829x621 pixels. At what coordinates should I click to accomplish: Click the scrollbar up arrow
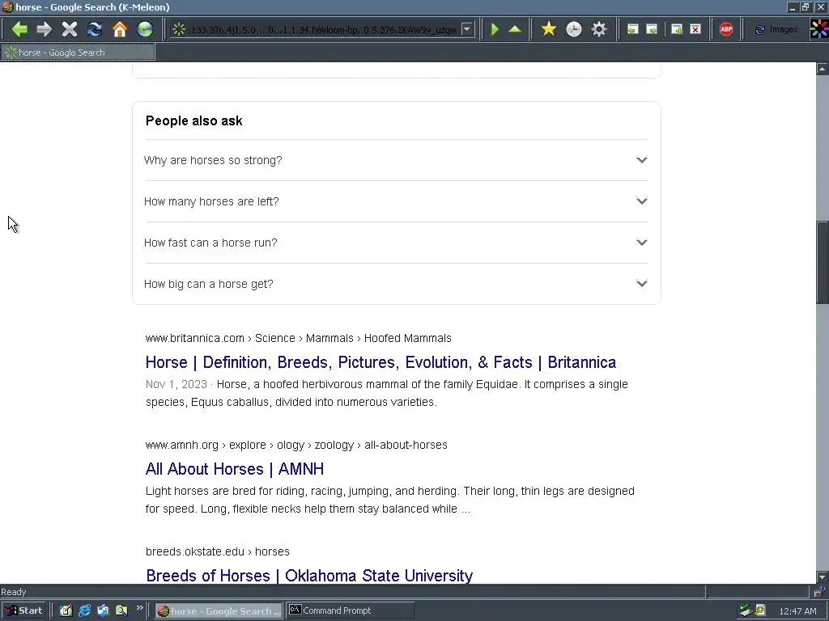click(823, 69)
